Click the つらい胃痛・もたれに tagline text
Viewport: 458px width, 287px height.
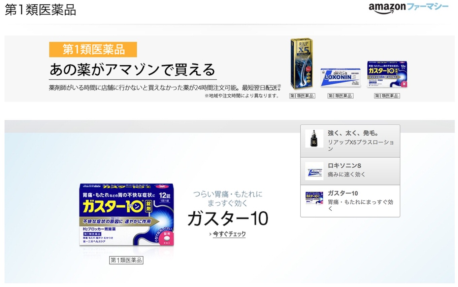pos(228,194)
